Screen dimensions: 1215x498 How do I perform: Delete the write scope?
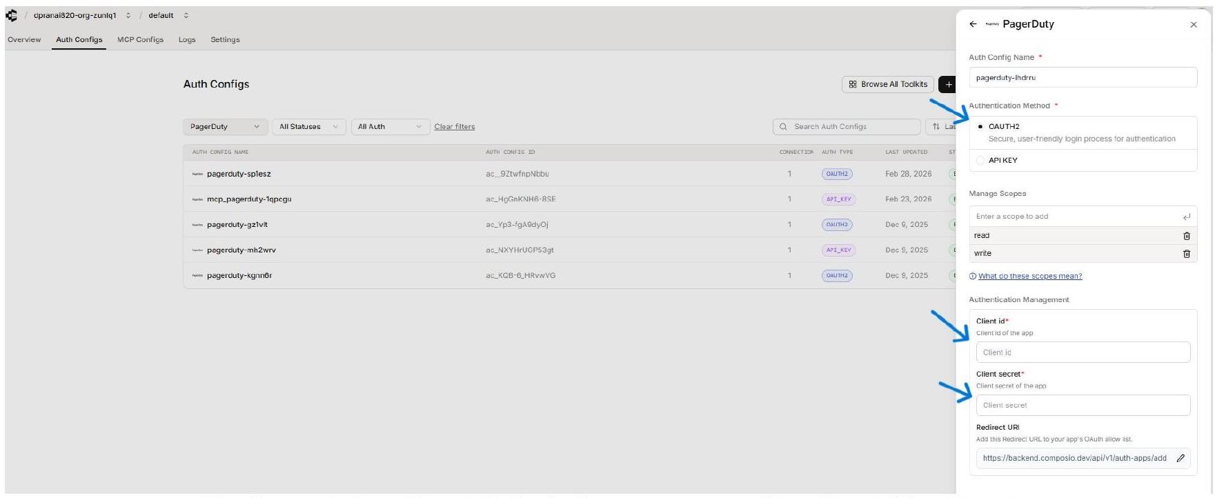pos(1187,254)
